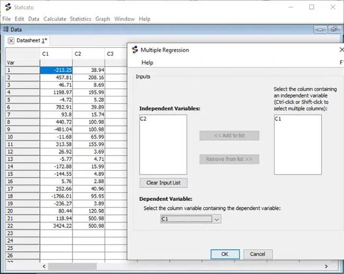Viewport: 344px width, 274px height.
Task: Maximize the Statcato window
Action: [312, 7]
